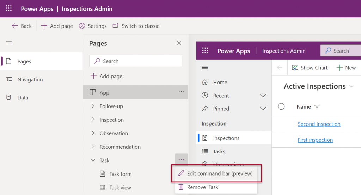Click the Inspection group heading in preview navigation
361x195 pixels.
point(214,124)
